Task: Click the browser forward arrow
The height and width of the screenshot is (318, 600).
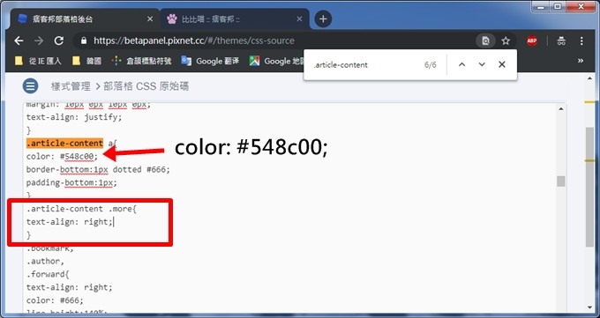Action: coord(39,41)
